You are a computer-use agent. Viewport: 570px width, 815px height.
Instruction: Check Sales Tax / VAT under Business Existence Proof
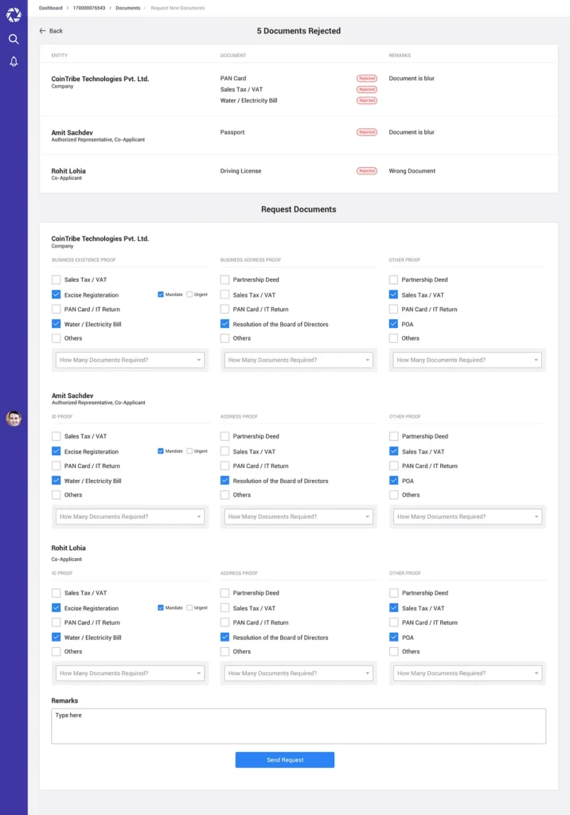57,280
